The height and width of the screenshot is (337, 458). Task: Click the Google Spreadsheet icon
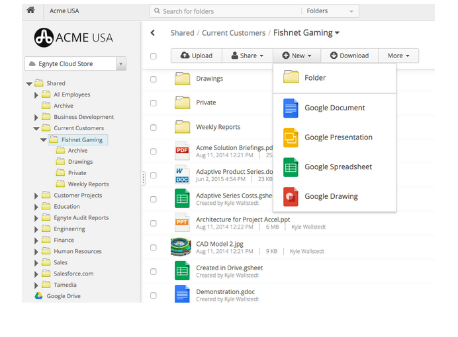click(x=291, y=167)
